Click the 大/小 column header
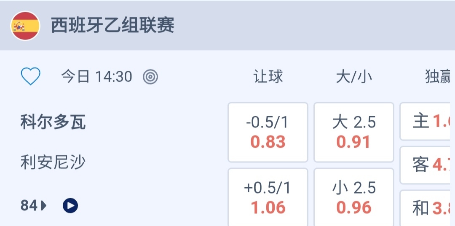The image size is (455, 226). click(x=354, y=77)
